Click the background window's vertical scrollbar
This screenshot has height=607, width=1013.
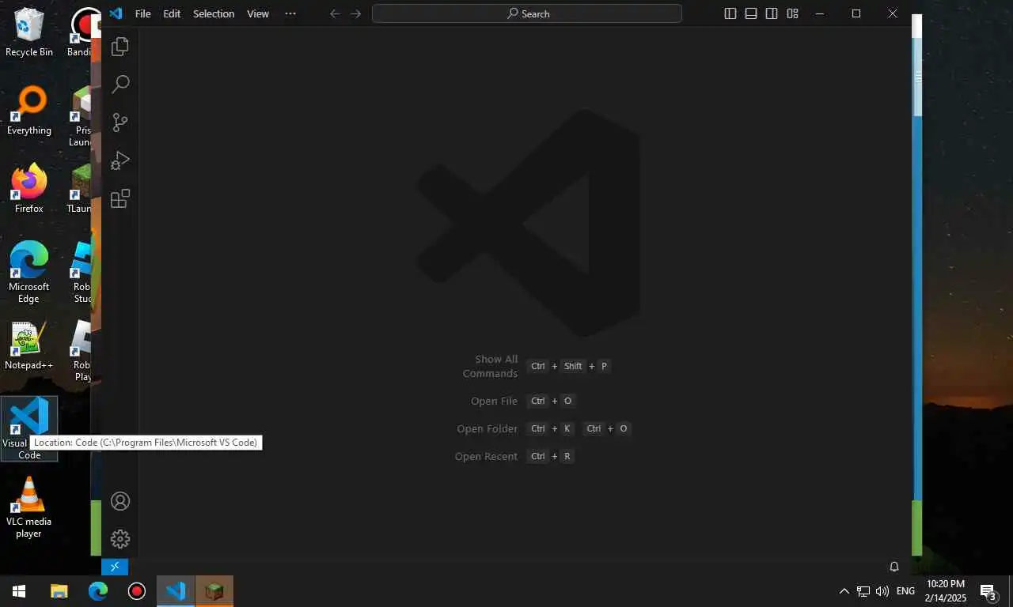click(x=918, y=79)
